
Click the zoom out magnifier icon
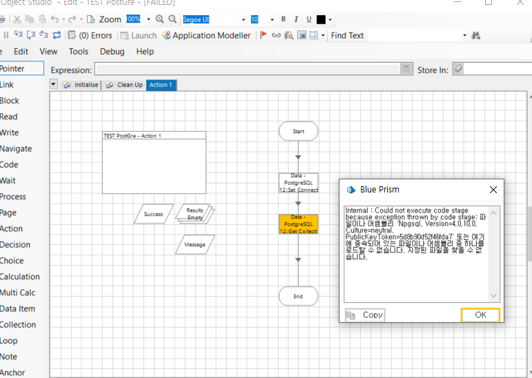point(173,19)
